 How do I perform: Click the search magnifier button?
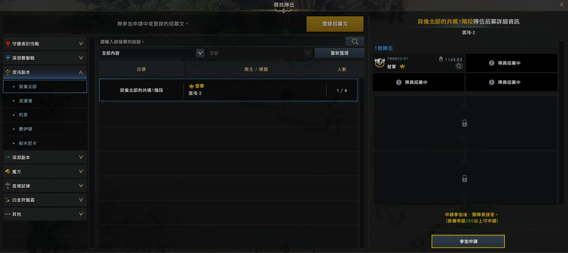pos(355,41)
